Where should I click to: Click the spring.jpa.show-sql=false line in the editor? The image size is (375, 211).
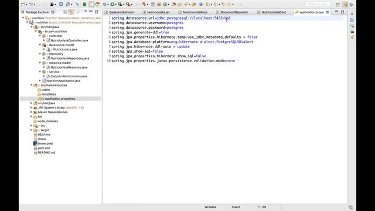click(x=137, y=52)
